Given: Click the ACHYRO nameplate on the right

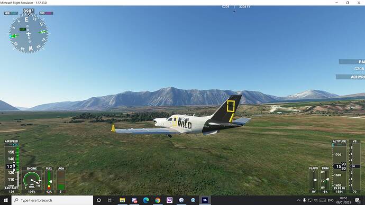Looking at the screenshot, I should click(351, 77).
